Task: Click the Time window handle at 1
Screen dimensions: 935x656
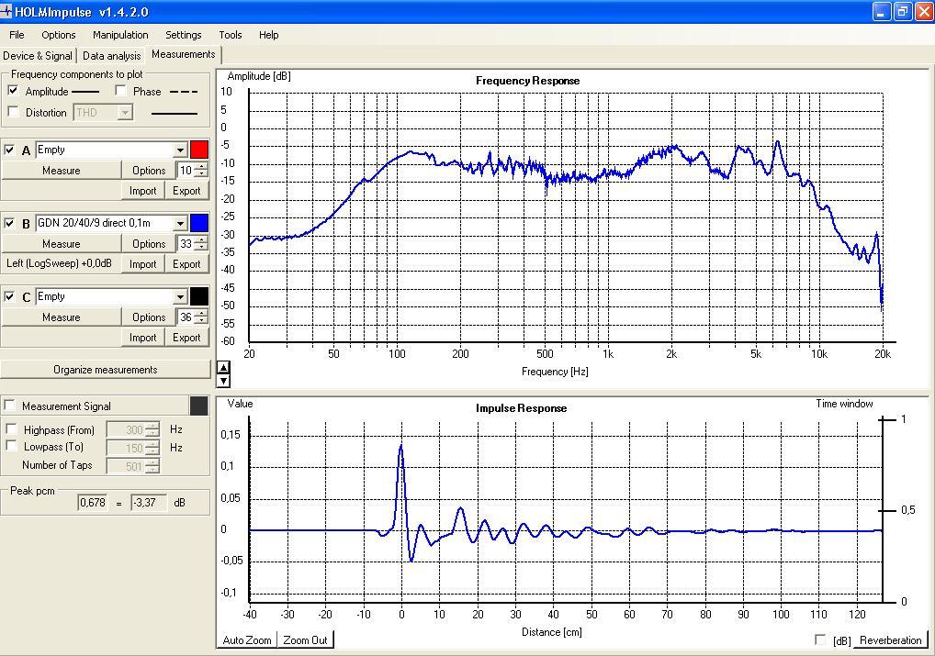Action: (x=888, y=419)
